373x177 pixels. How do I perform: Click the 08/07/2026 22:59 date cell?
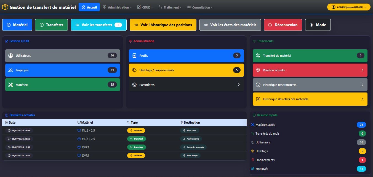[19, 139]
